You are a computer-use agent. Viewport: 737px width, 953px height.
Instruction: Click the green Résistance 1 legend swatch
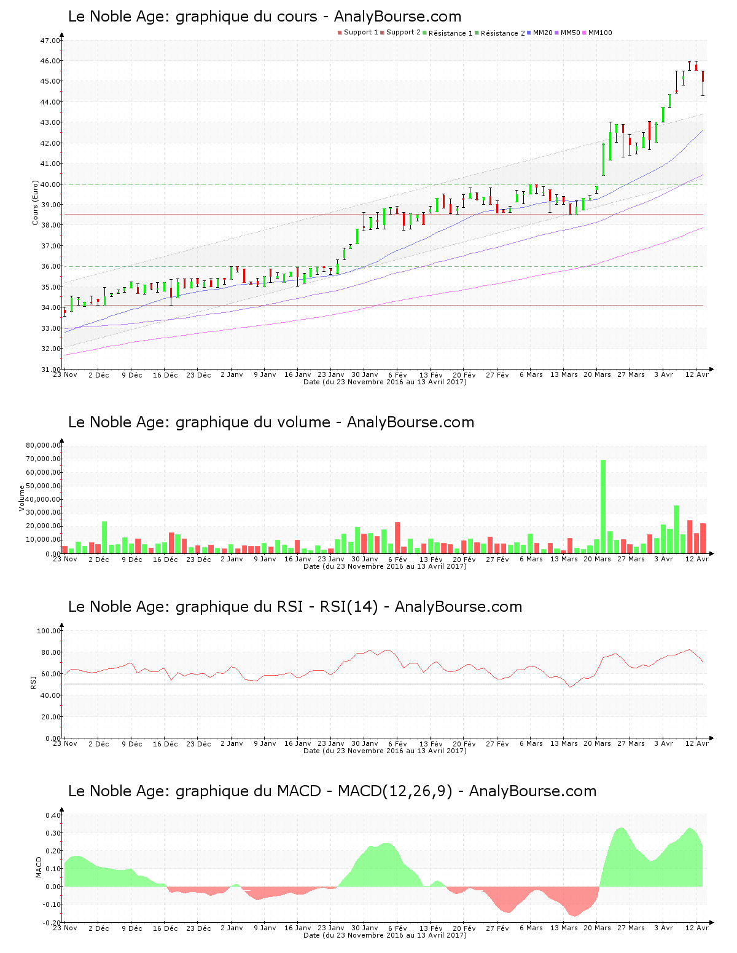[x=424, y=33]
